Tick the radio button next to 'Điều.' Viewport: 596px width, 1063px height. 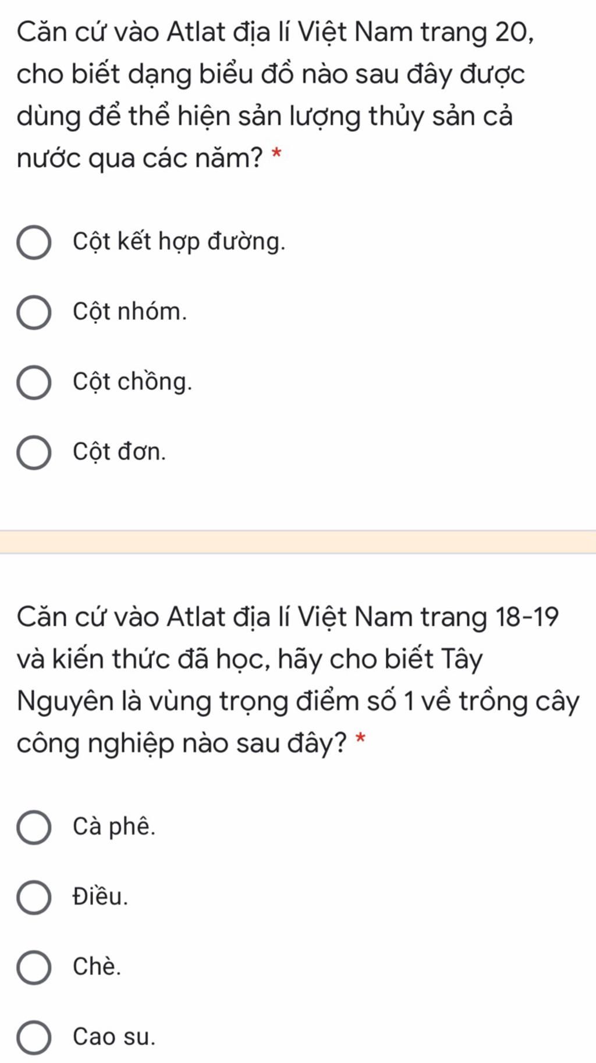pos(34,897)
